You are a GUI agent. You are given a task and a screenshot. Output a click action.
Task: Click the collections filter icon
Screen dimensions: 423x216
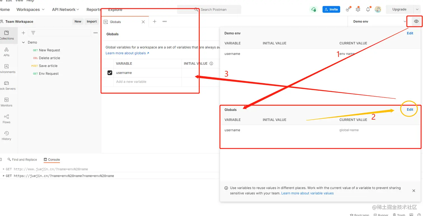(x=33, y=33)
